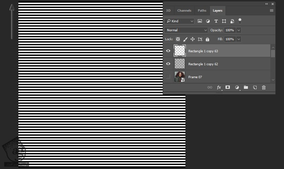Screen dimensions: 284x169
Task: Show the Frame 07 layer
Action: 168,77
